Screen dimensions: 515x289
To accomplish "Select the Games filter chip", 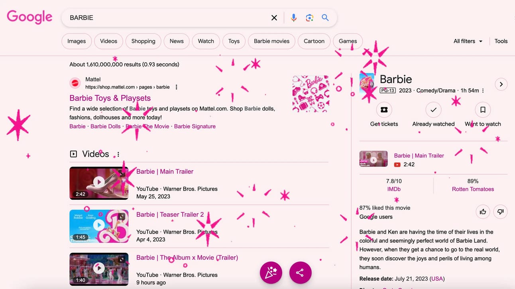I will click(348, 41).
